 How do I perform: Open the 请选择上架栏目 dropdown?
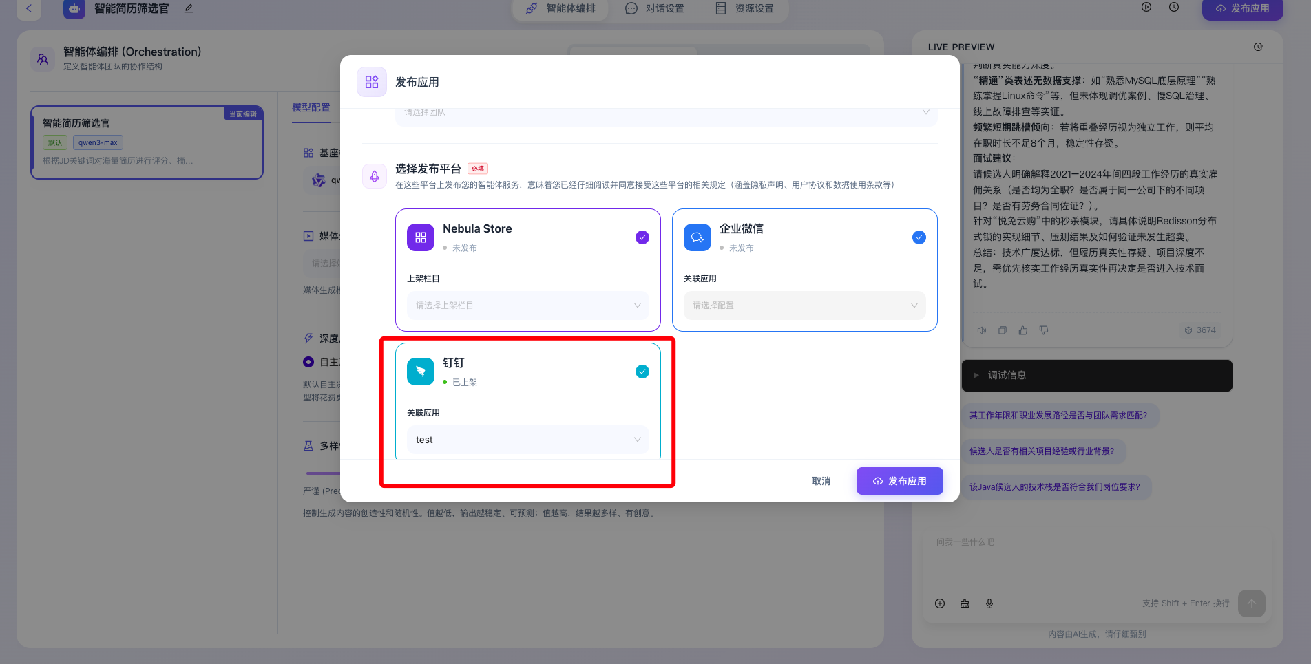coord(528,306)
